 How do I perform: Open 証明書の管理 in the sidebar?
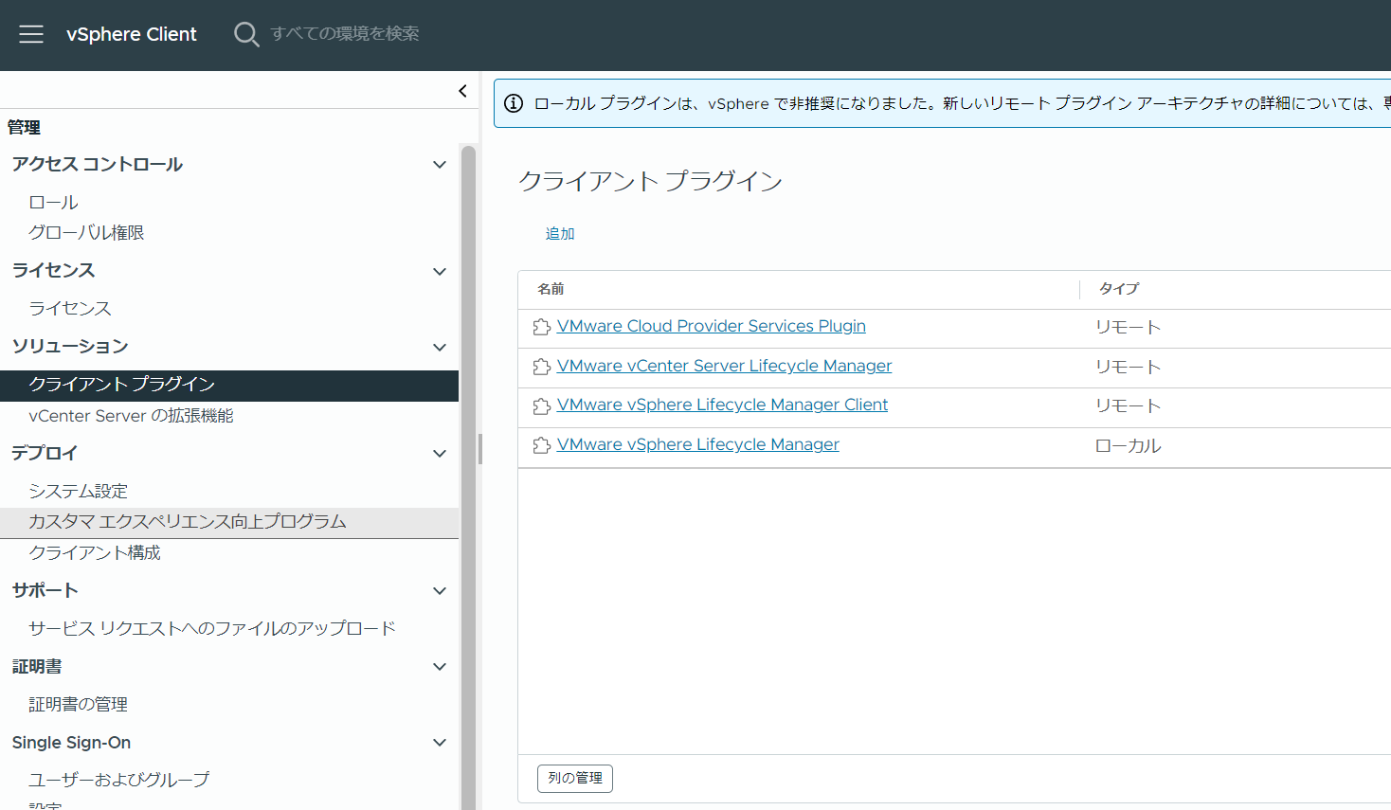click(x=78, y=704)
